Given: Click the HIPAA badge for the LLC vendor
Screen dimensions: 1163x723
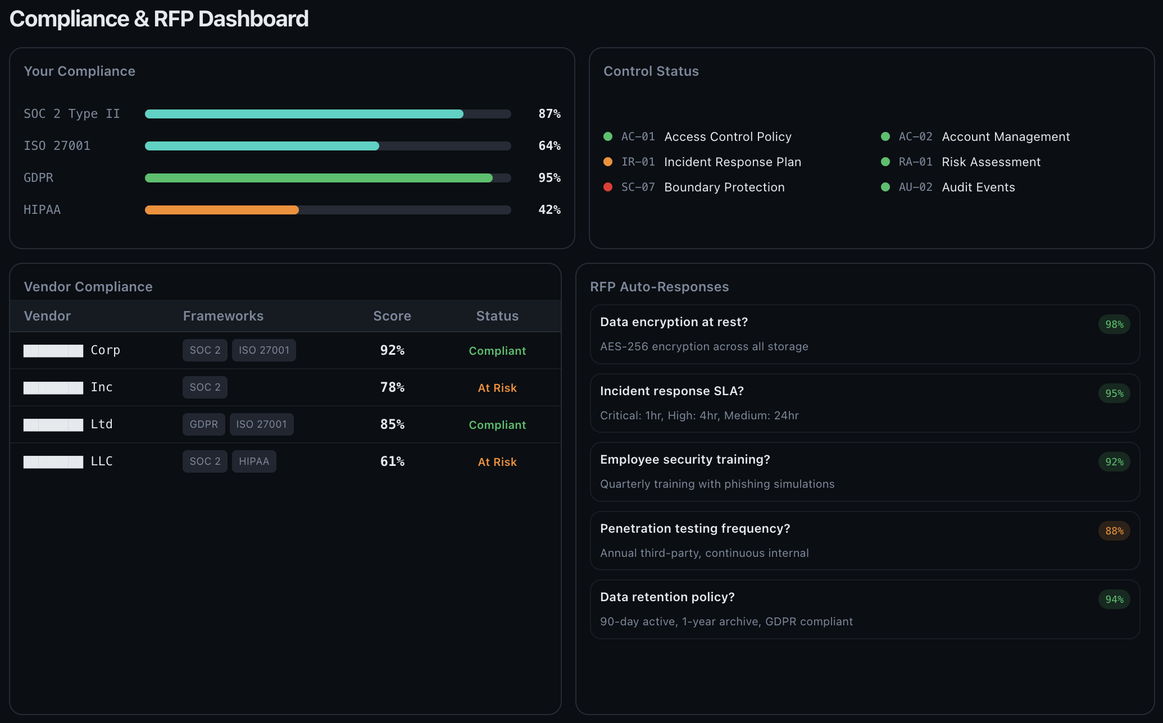Looking at the screenshot, I should [x=254, y=461].
